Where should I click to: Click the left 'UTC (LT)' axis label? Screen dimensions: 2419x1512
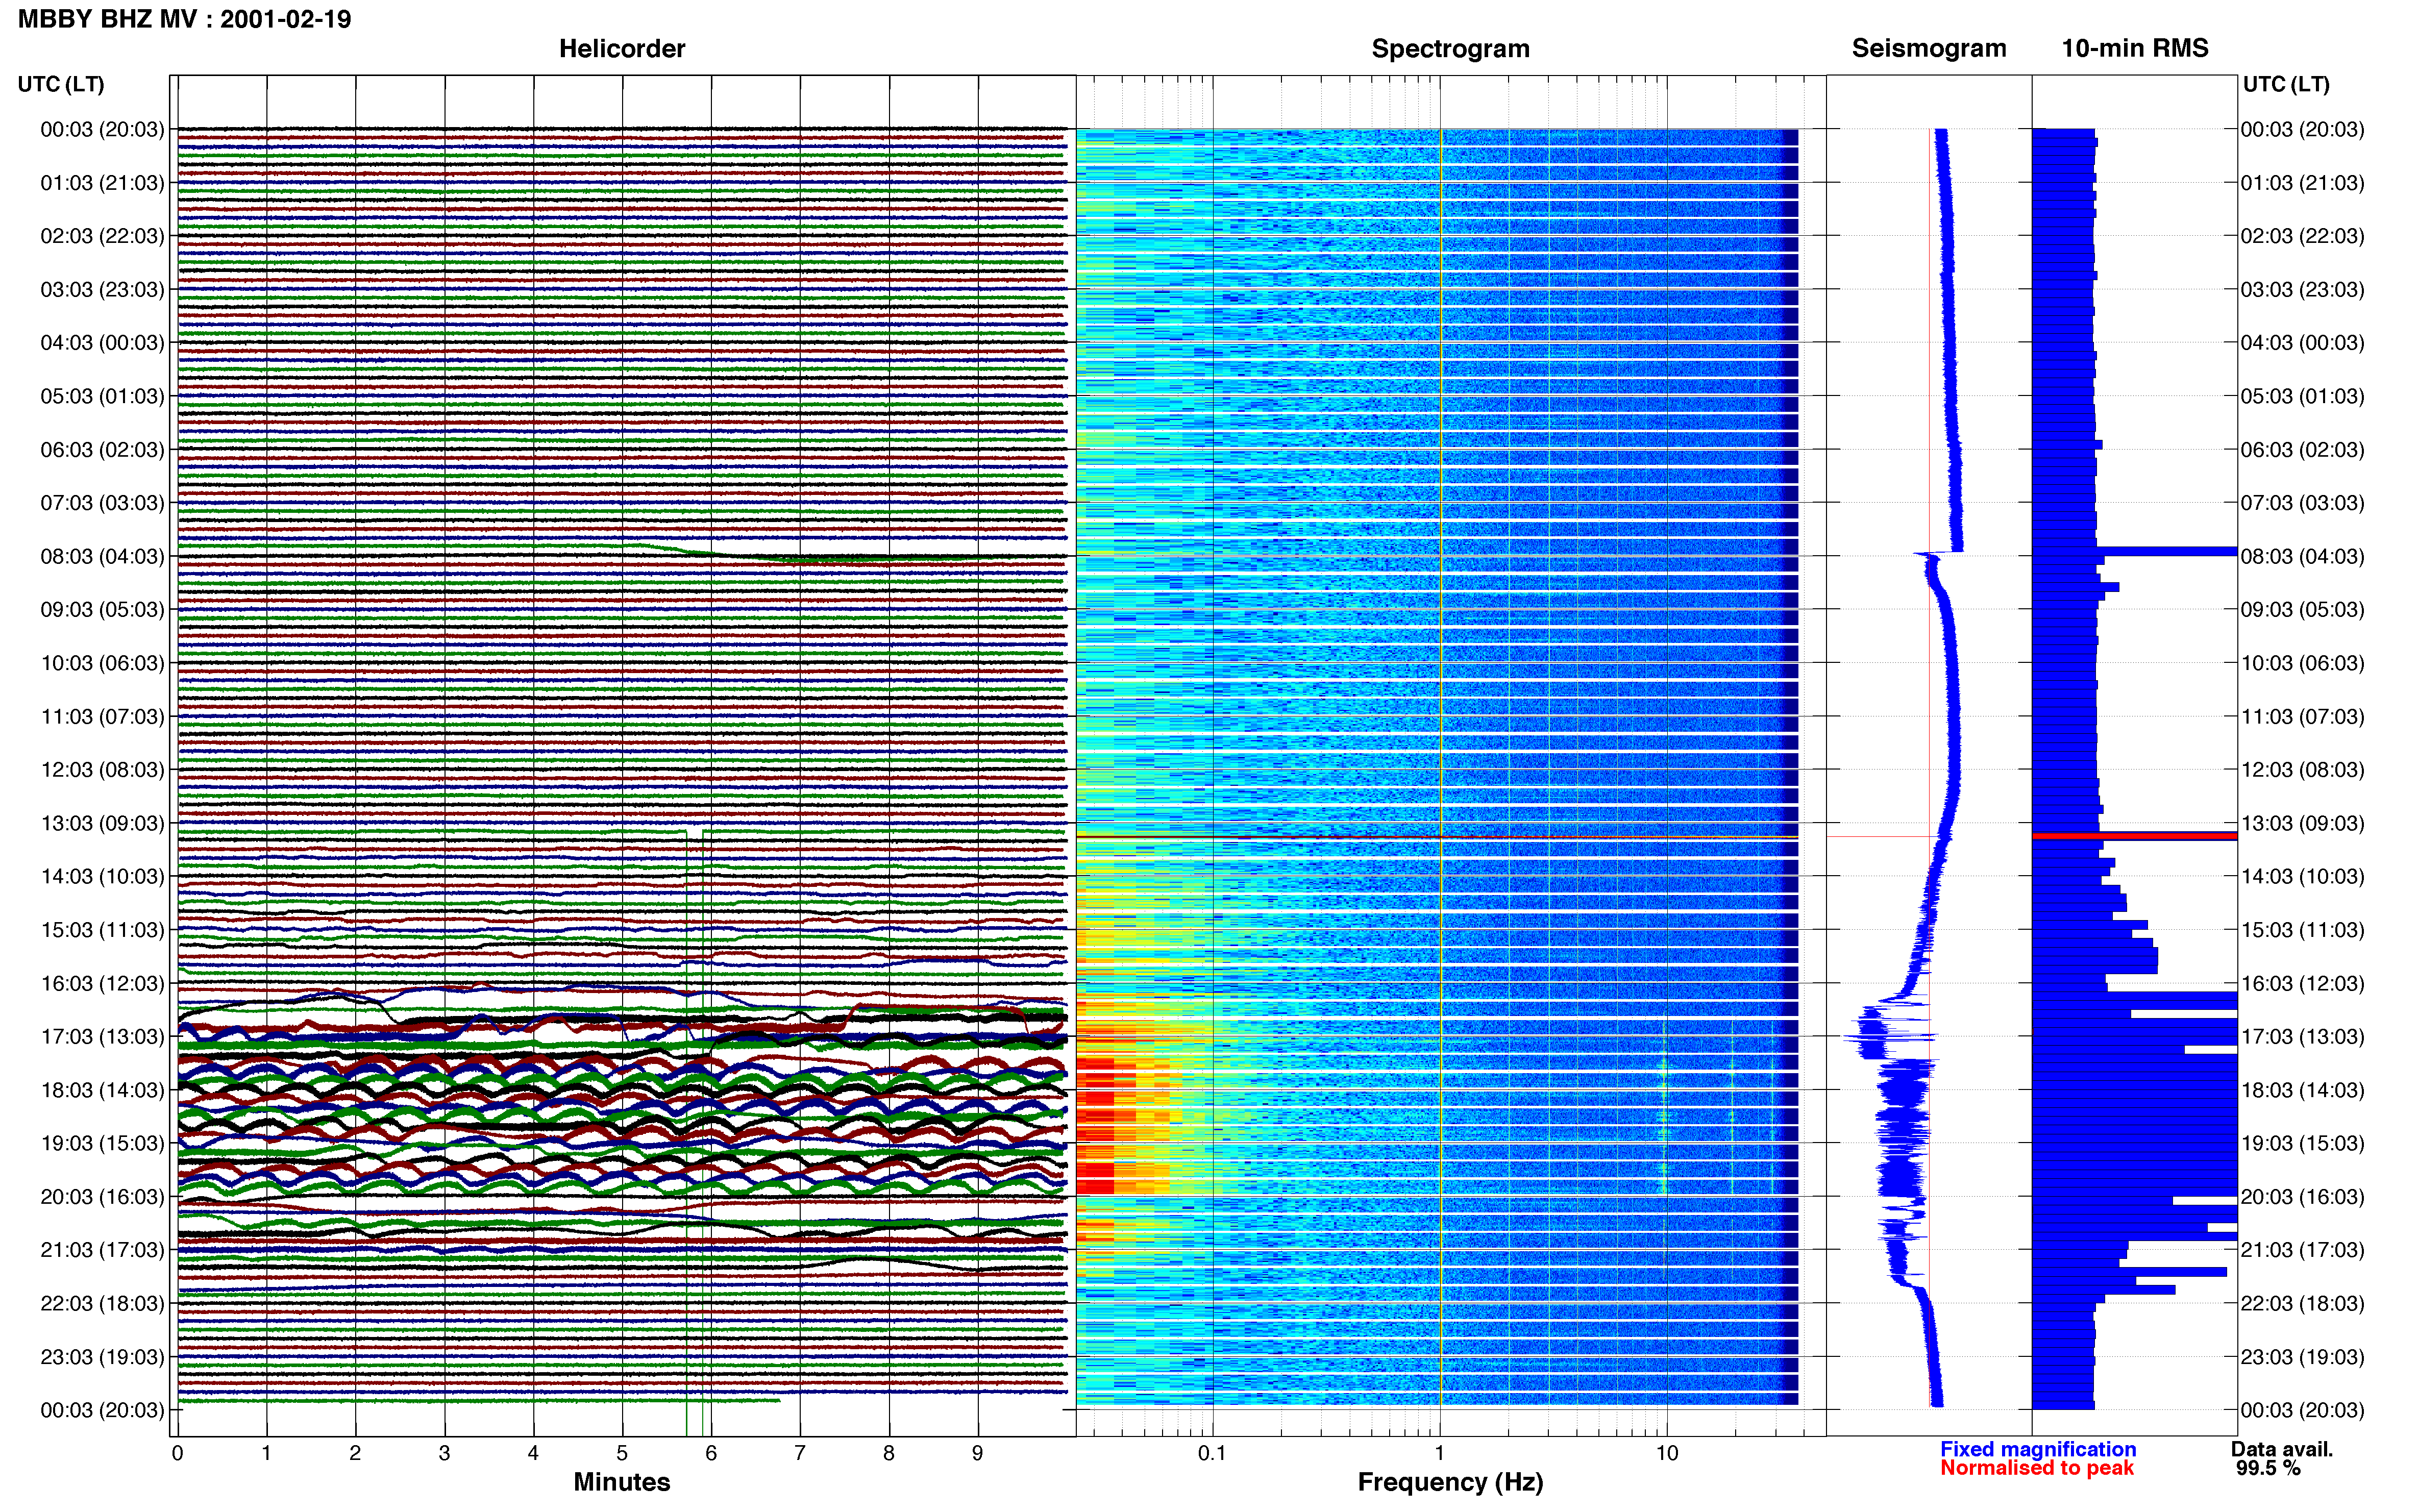[61, 84]
